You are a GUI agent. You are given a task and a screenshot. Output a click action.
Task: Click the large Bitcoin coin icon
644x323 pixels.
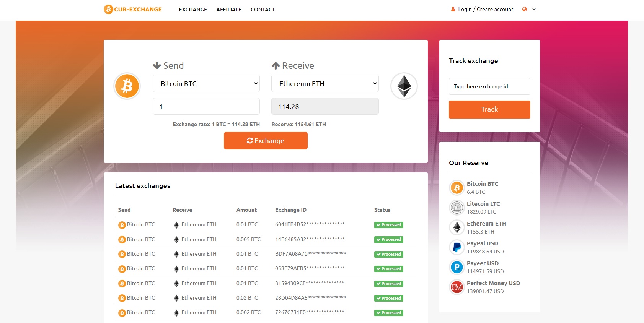pyautogui.click(x=127, y=86)
